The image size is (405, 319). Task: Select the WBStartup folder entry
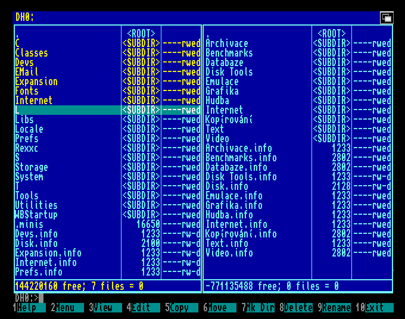tap(36, 215)
